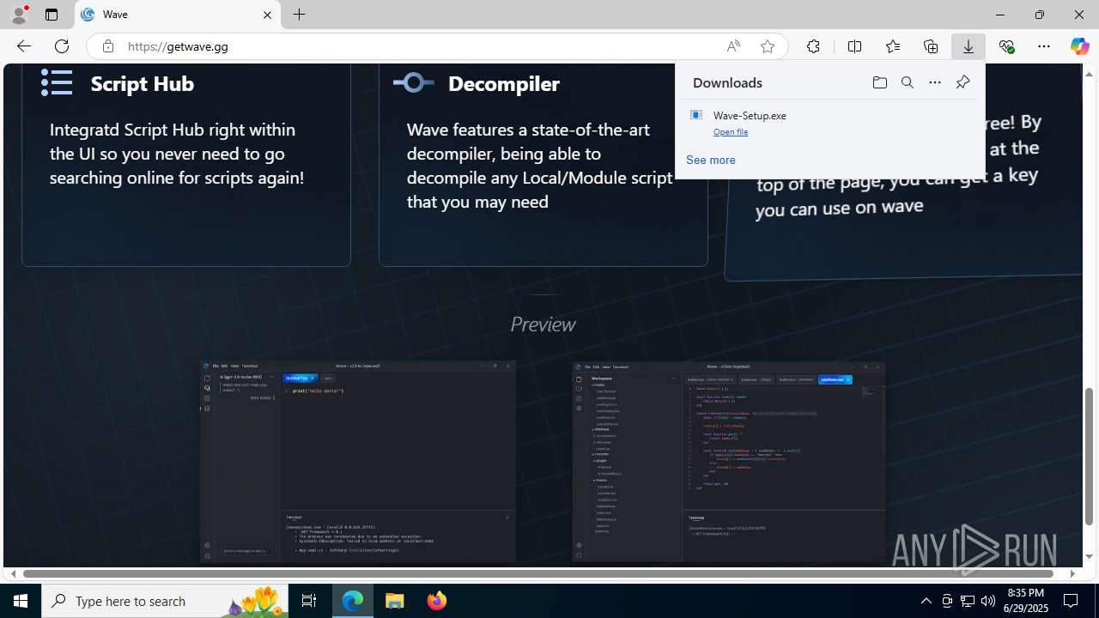Open network settings tray icon

point(968,601)
